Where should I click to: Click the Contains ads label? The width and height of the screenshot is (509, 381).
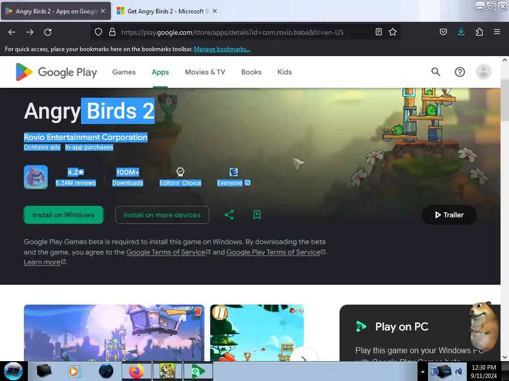tap(42, 147)
